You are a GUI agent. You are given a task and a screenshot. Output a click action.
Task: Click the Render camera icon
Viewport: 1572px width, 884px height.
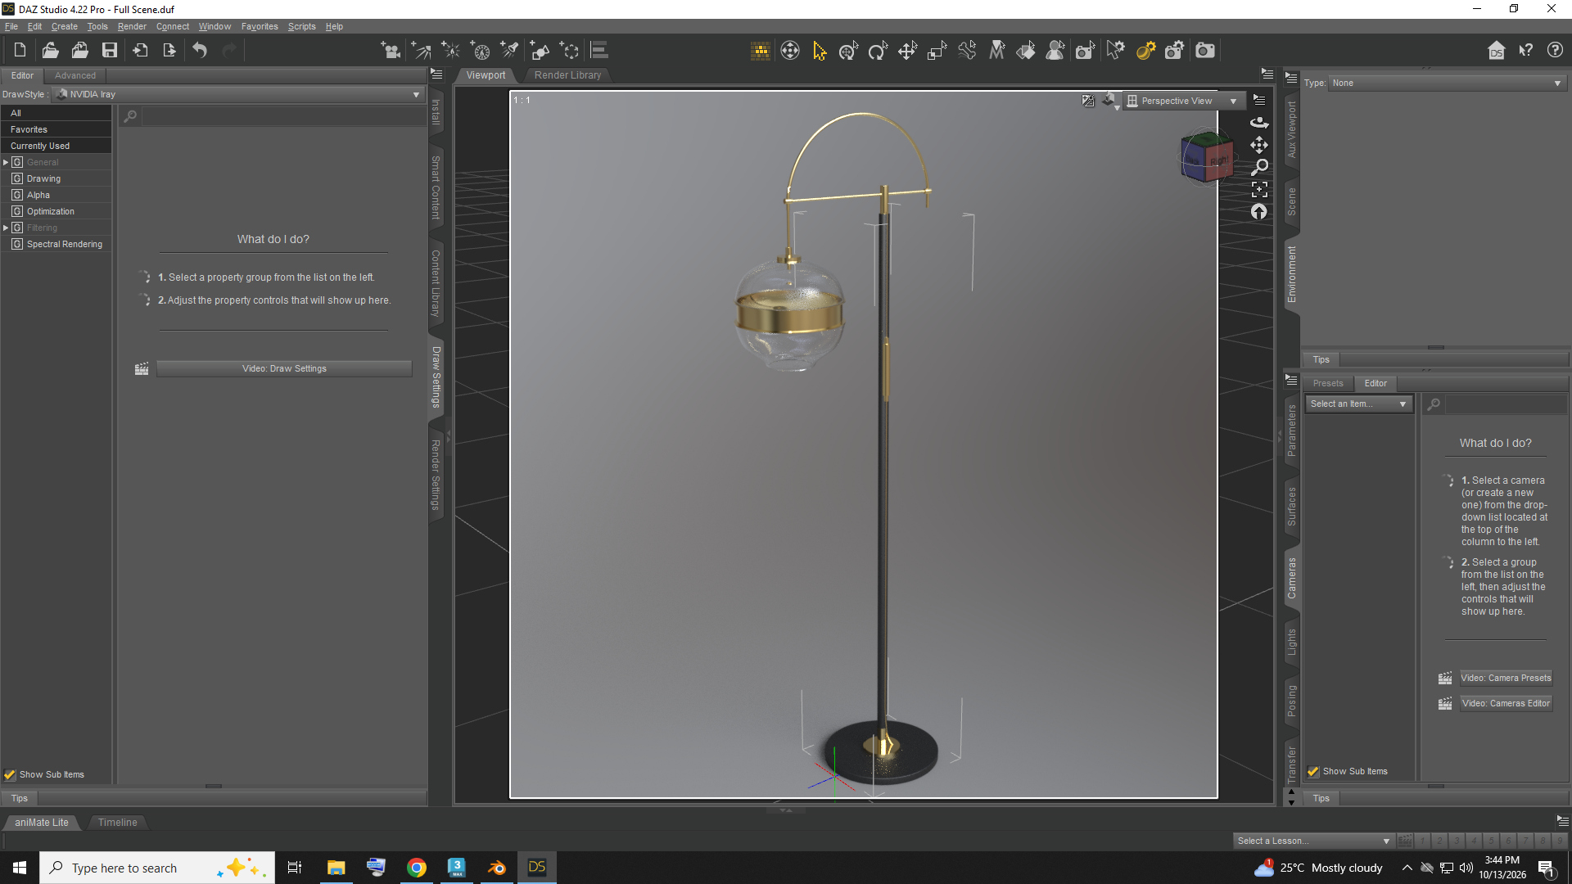[1204, 51]
